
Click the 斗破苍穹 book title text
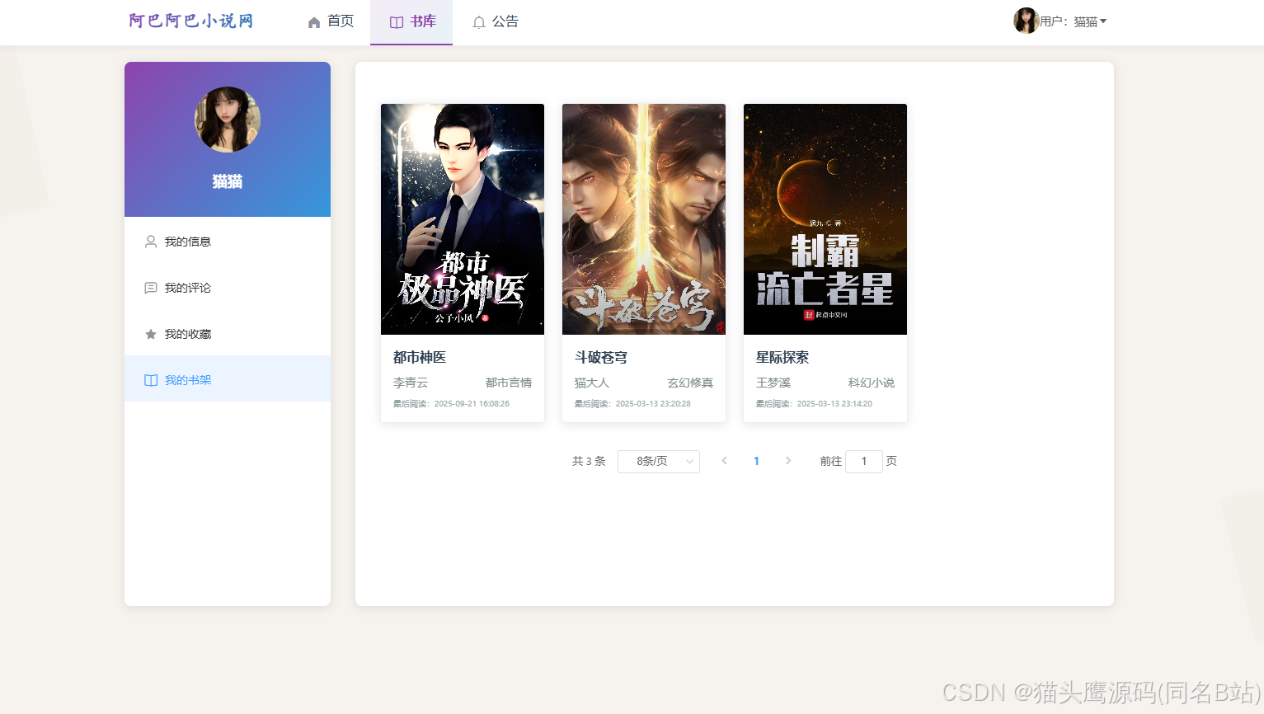pyautogui.click(x=601, y=357)
